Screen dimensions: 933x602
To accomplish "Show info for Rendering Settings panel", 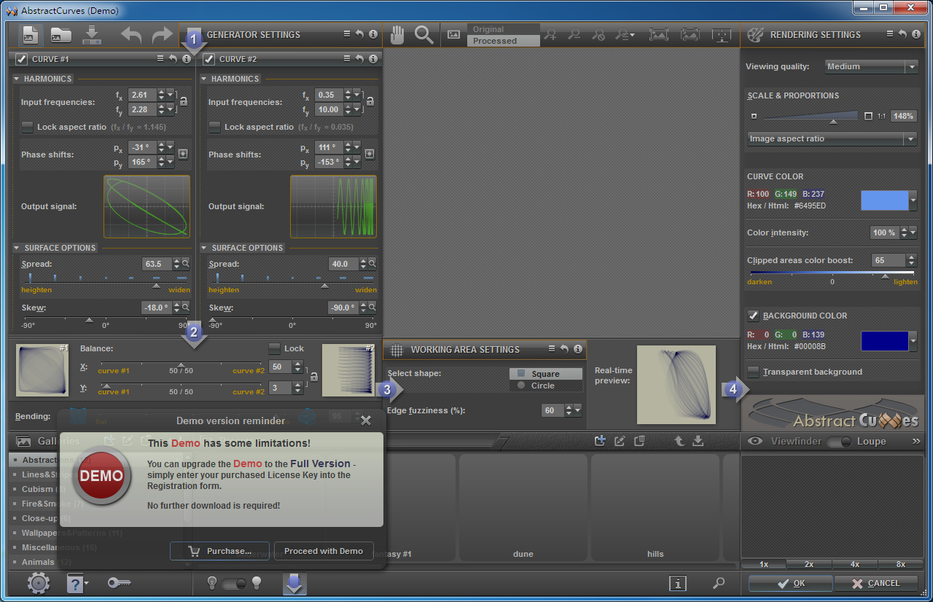I will tap(916, 34).
